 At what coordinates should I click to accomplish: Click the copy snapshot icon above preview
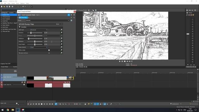coord(93,10)
